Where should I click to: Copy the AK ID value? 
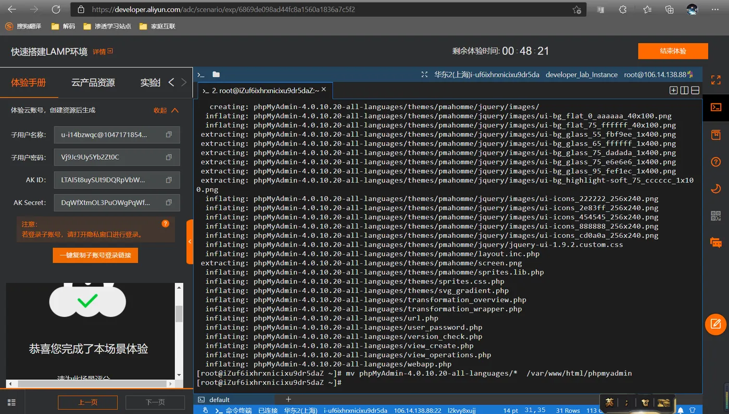pyautogui.click(x=169, y=180)
